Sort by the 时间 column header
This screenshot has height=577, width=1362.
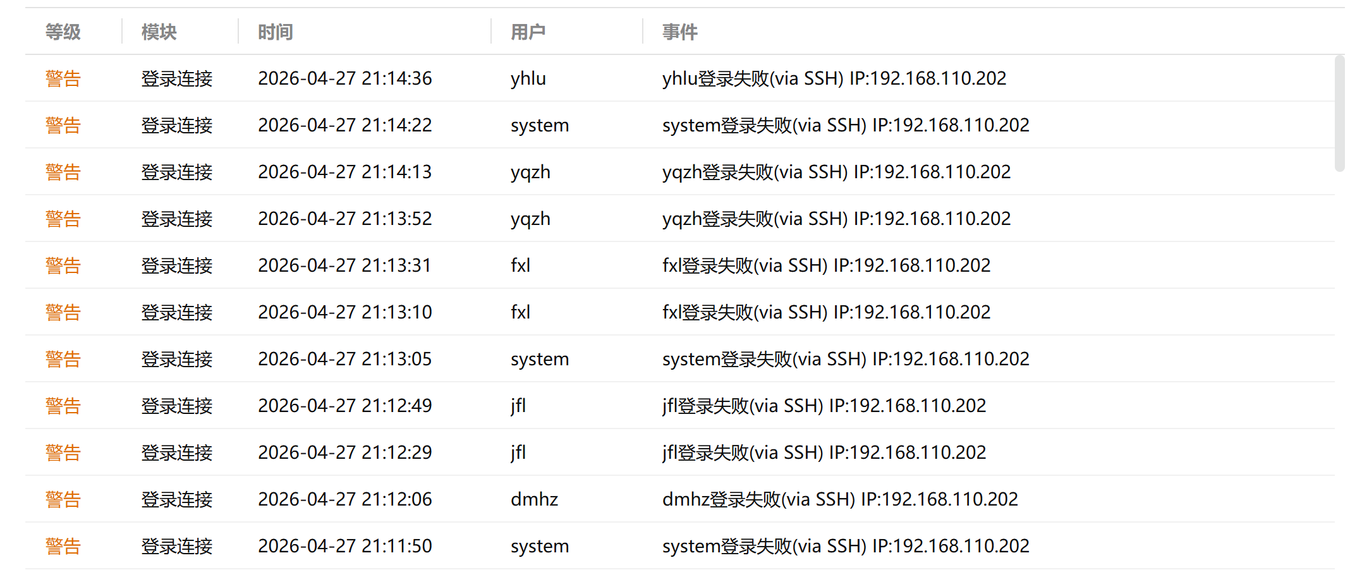click(275, 32)
